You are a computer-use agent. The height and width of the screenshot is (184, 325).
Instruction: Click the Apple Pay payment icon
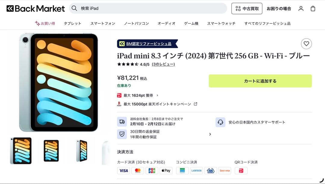166,170
